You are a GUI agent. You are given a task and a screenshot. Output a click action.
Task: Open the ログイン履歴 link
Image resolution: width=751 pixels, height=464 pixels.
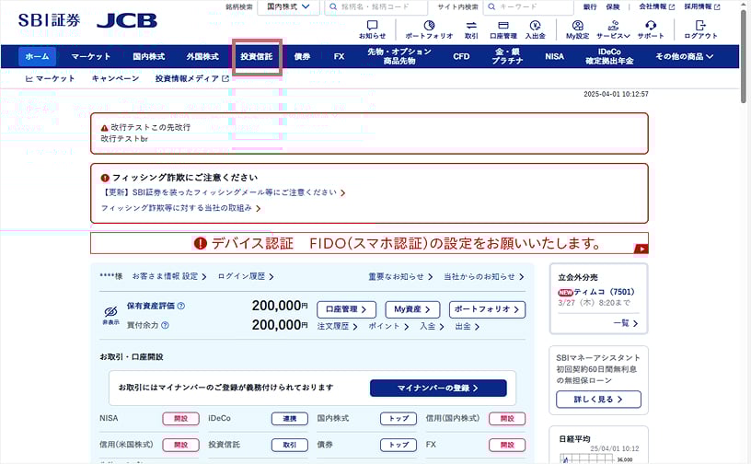pos(246,276)
